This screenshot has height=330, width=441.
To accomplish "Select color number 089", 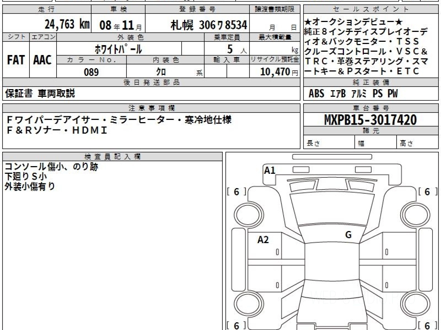I will [x=92, y=72].
